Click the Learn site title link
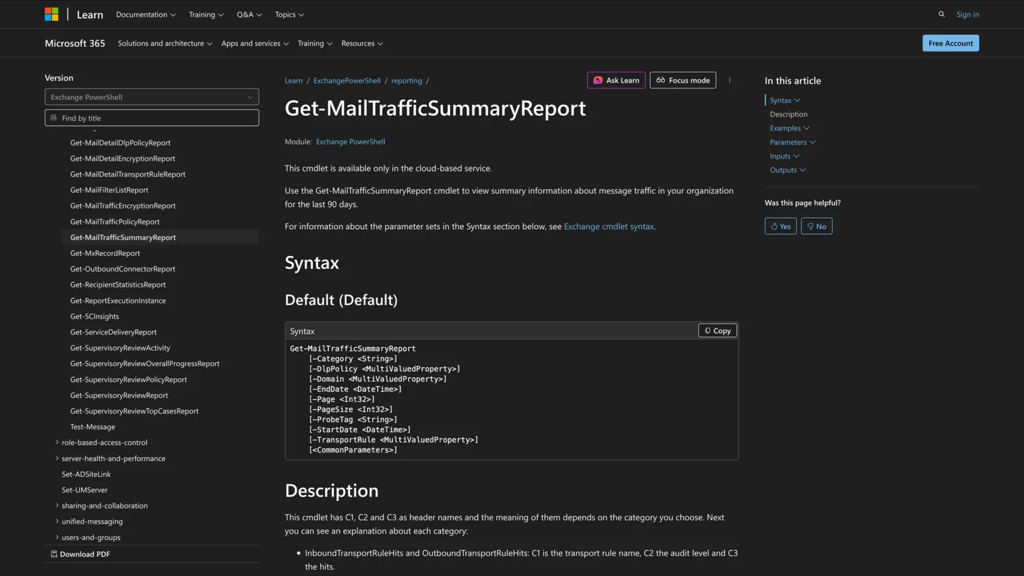 point(90,15)
